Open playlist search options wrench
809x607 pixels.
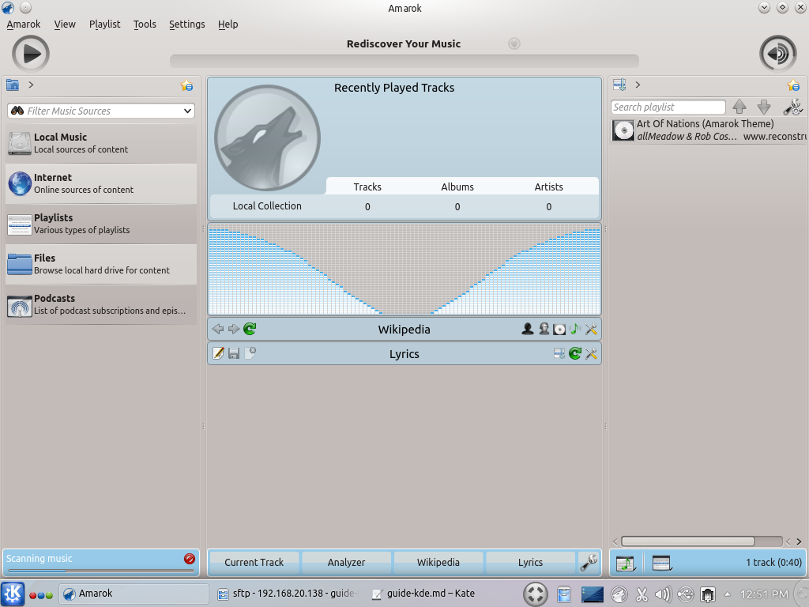click(792, 107)
